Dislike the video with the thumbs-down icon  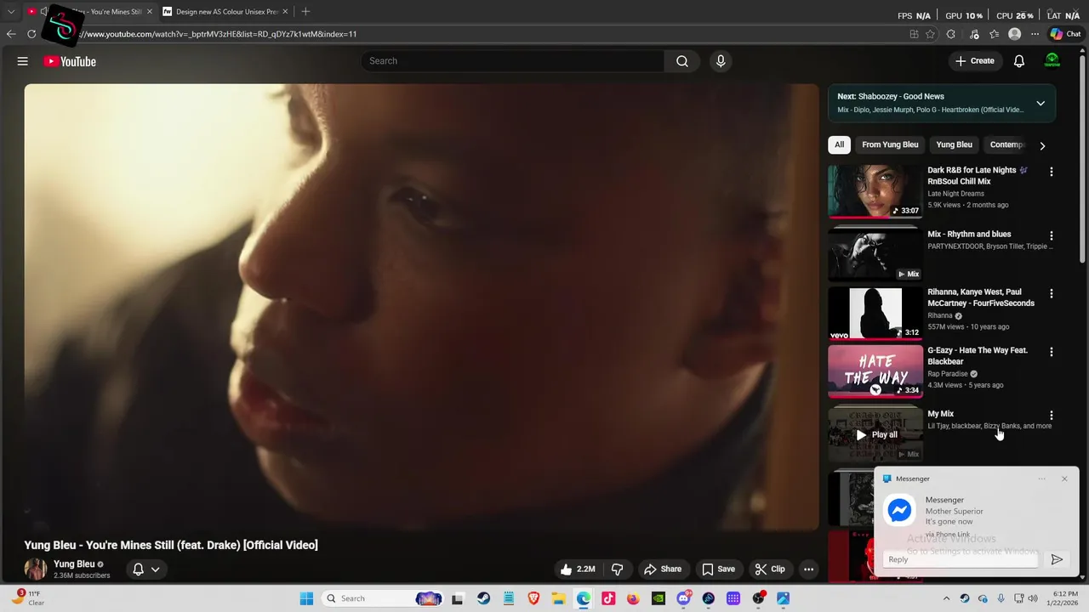(x=618, y=569)
